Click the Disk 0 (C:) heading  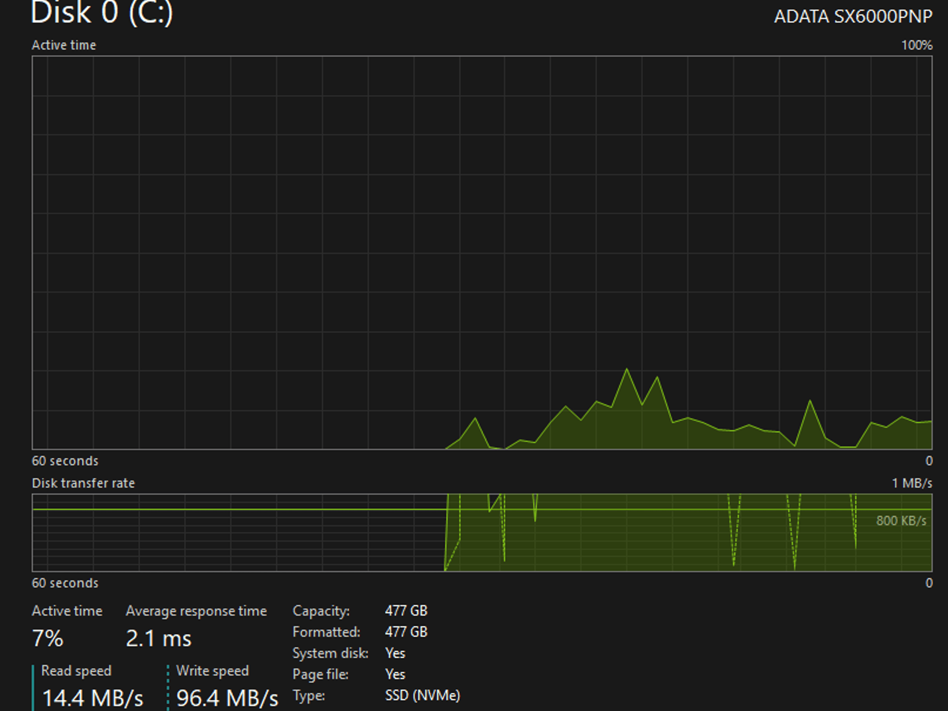(x=102, y=12)
